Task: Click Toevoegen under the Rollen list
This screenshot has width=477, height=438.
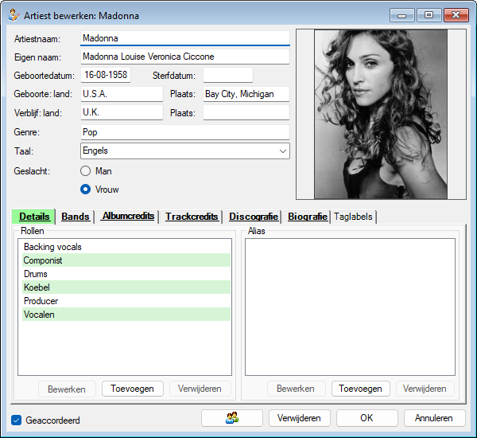Action: coord(133,389)
